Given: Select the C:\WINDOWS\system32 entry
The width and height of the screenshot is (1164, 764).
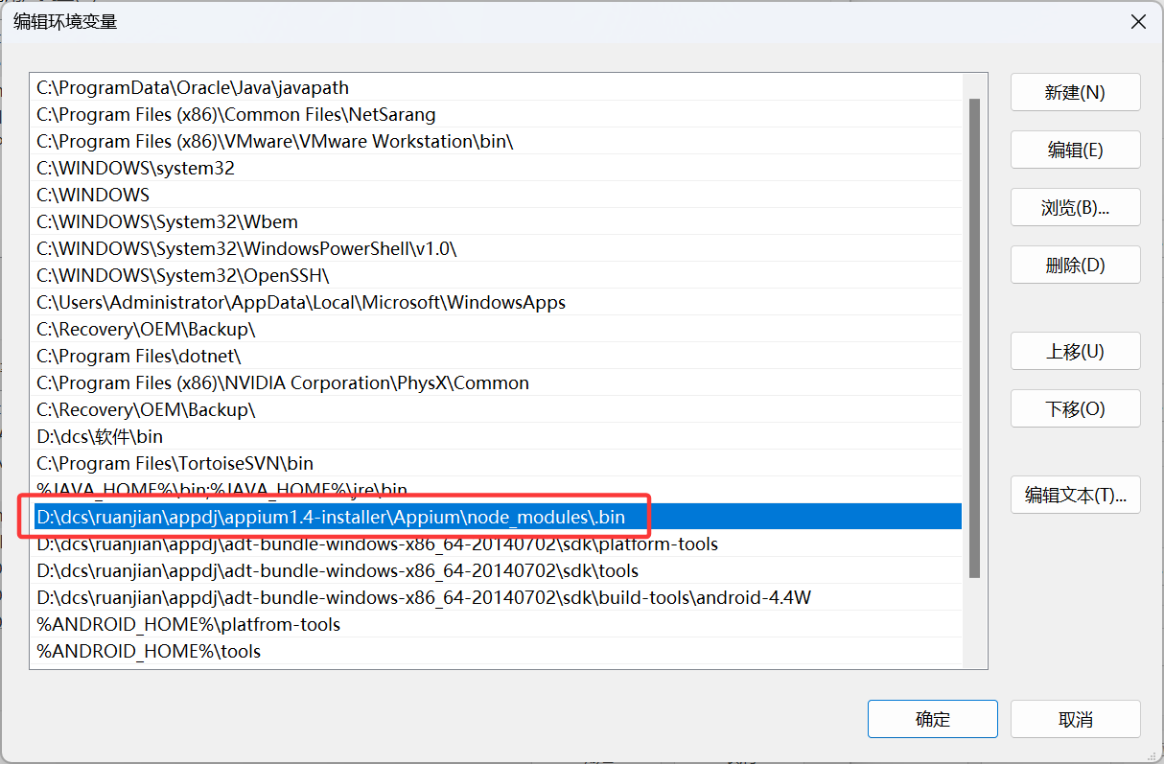Looking at the screenshot, I should [496, 168].
